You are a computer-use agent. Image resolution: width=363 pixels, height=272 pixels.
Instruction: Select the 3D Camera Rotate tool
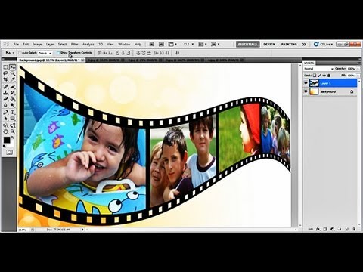(12, 125)
